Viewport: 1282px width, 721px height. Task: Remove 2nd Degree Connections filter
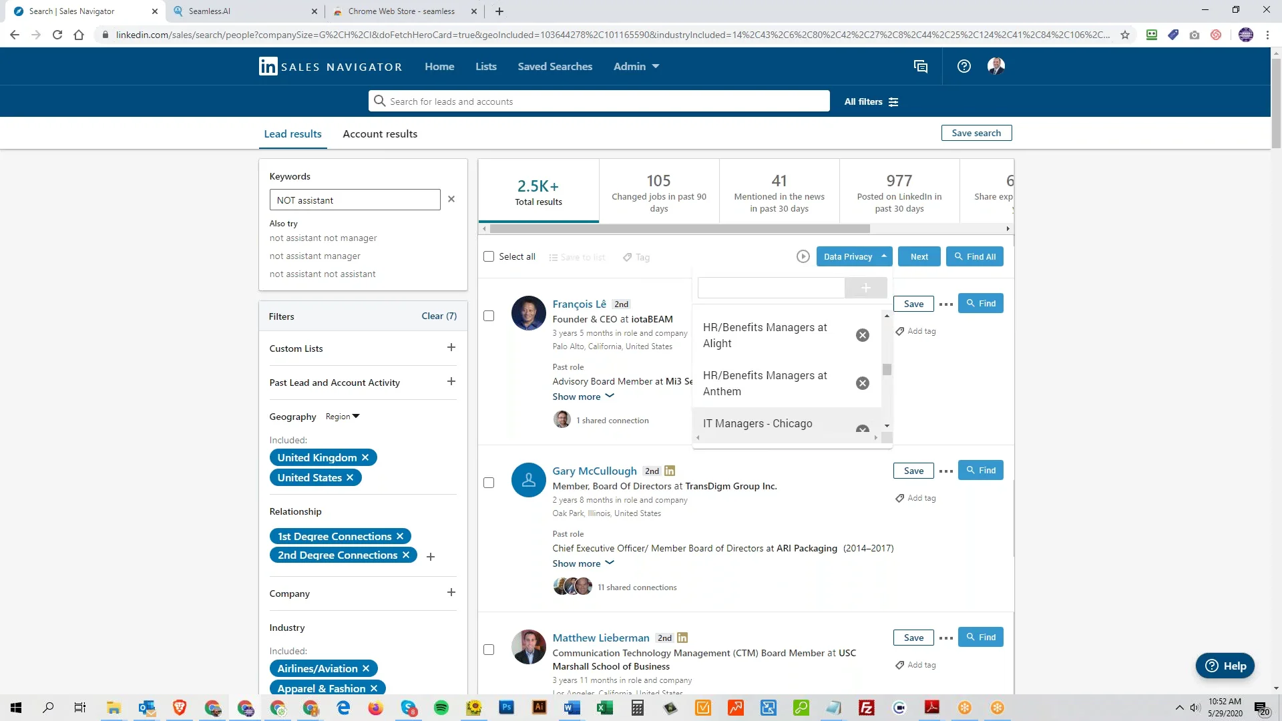(406, 555)
